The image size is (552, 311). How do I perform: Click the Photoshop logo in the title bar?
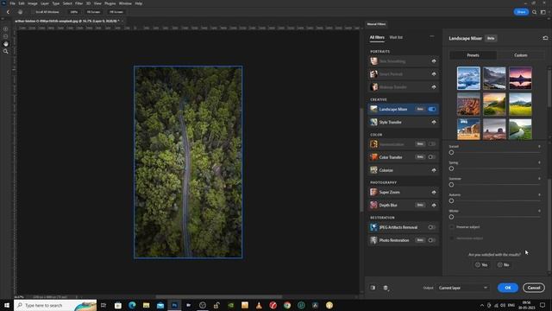click(3, 3)
